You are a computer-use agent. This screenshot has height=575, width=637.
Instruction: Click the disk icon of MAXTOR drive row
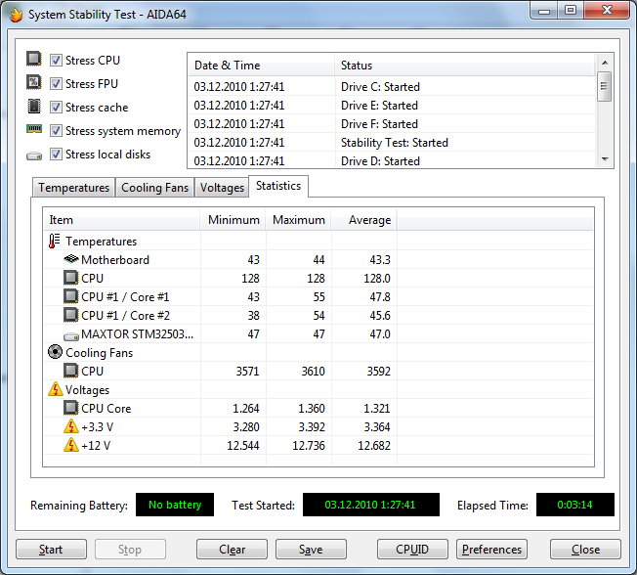click(x=71, y=336)
